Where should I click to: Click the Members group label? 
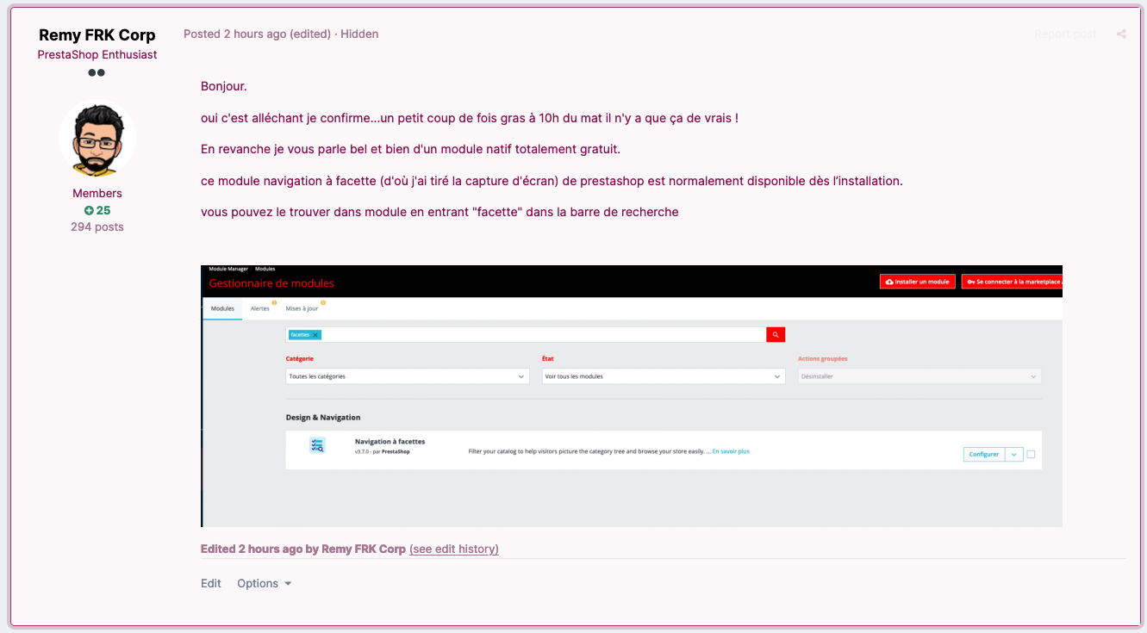97,193
